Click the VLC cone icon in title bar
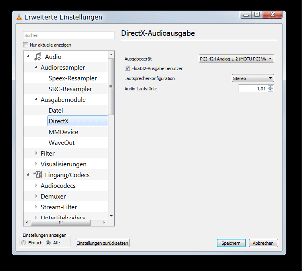302x271 pixels. 19,17
